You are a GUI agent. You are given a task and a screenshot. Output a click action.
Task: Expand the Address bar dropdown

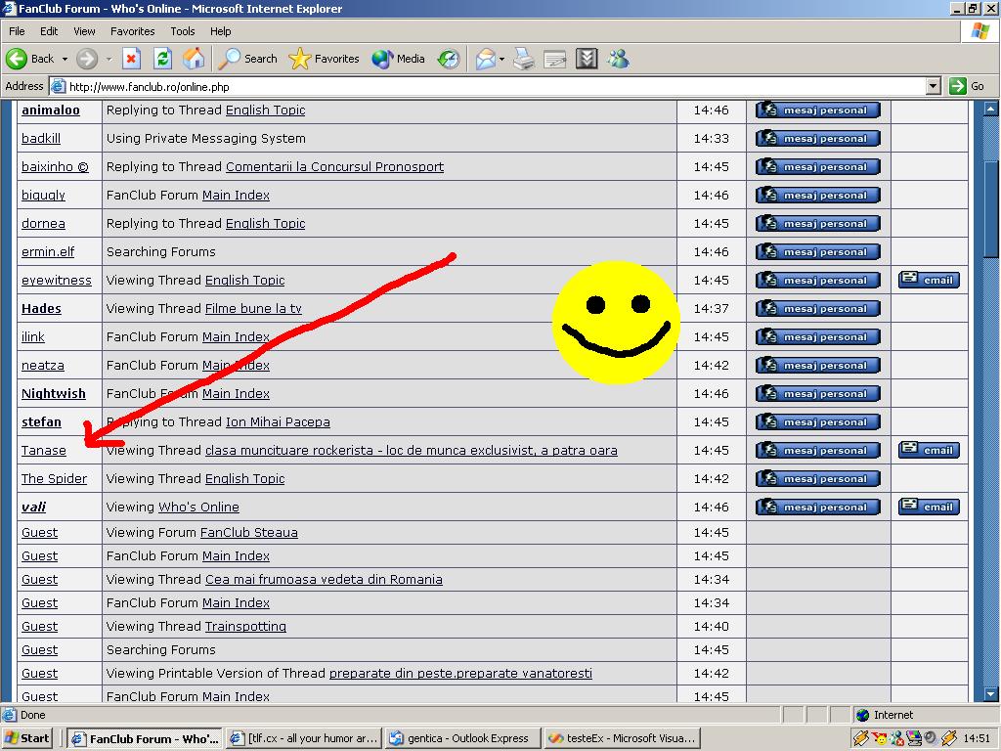tap(933, 86)
